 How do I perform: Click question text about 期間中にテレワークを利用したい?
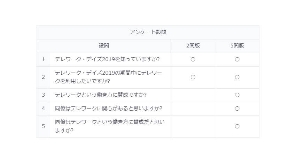pyautogui.click(x=108, y=77)
